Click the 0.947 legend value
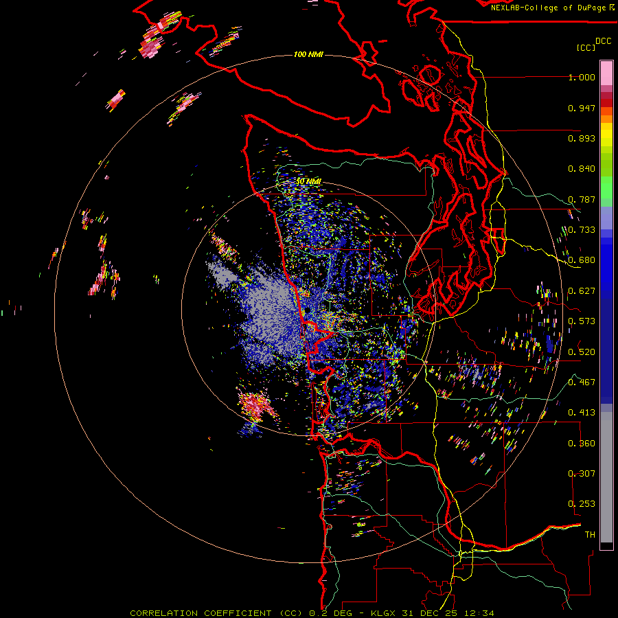Image resolution: width=618 pixels, height=618 pixels. pyautogui.click(x=582, y=108)
